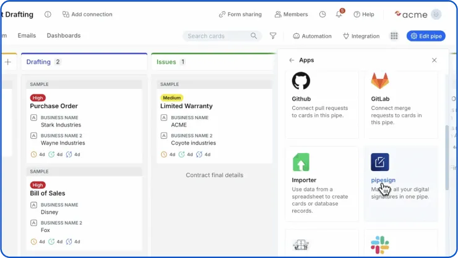Open Form sharing link
Image resolution: width=458 pixels, height=258 pixels.
(x=240, y=14)
